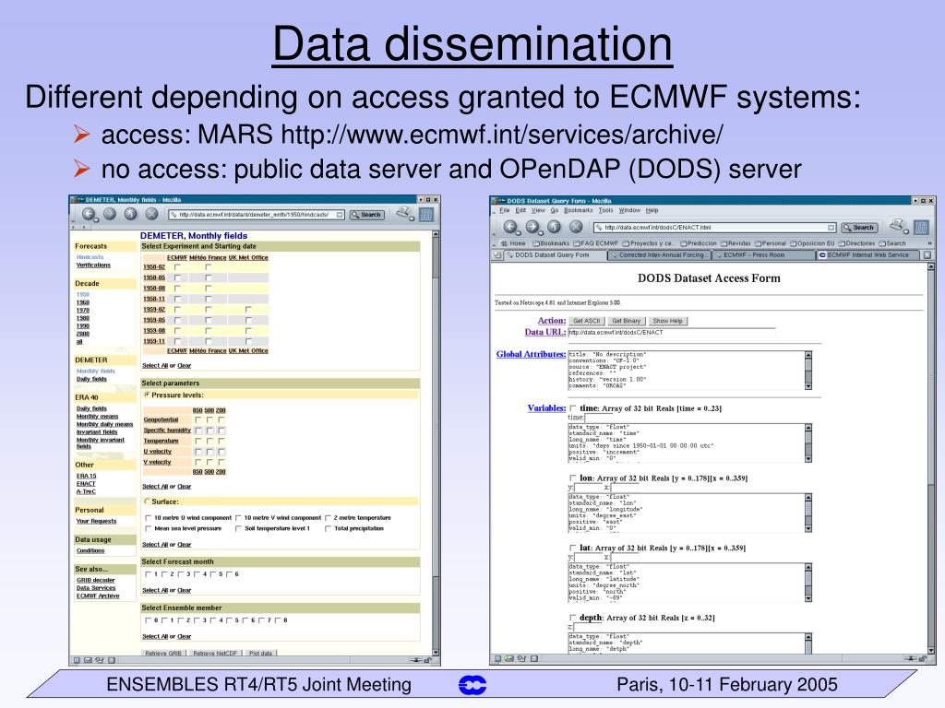
Task: Expand Prediccion bookmark folder
Action: pyautogui.click(x=699, y=243)
